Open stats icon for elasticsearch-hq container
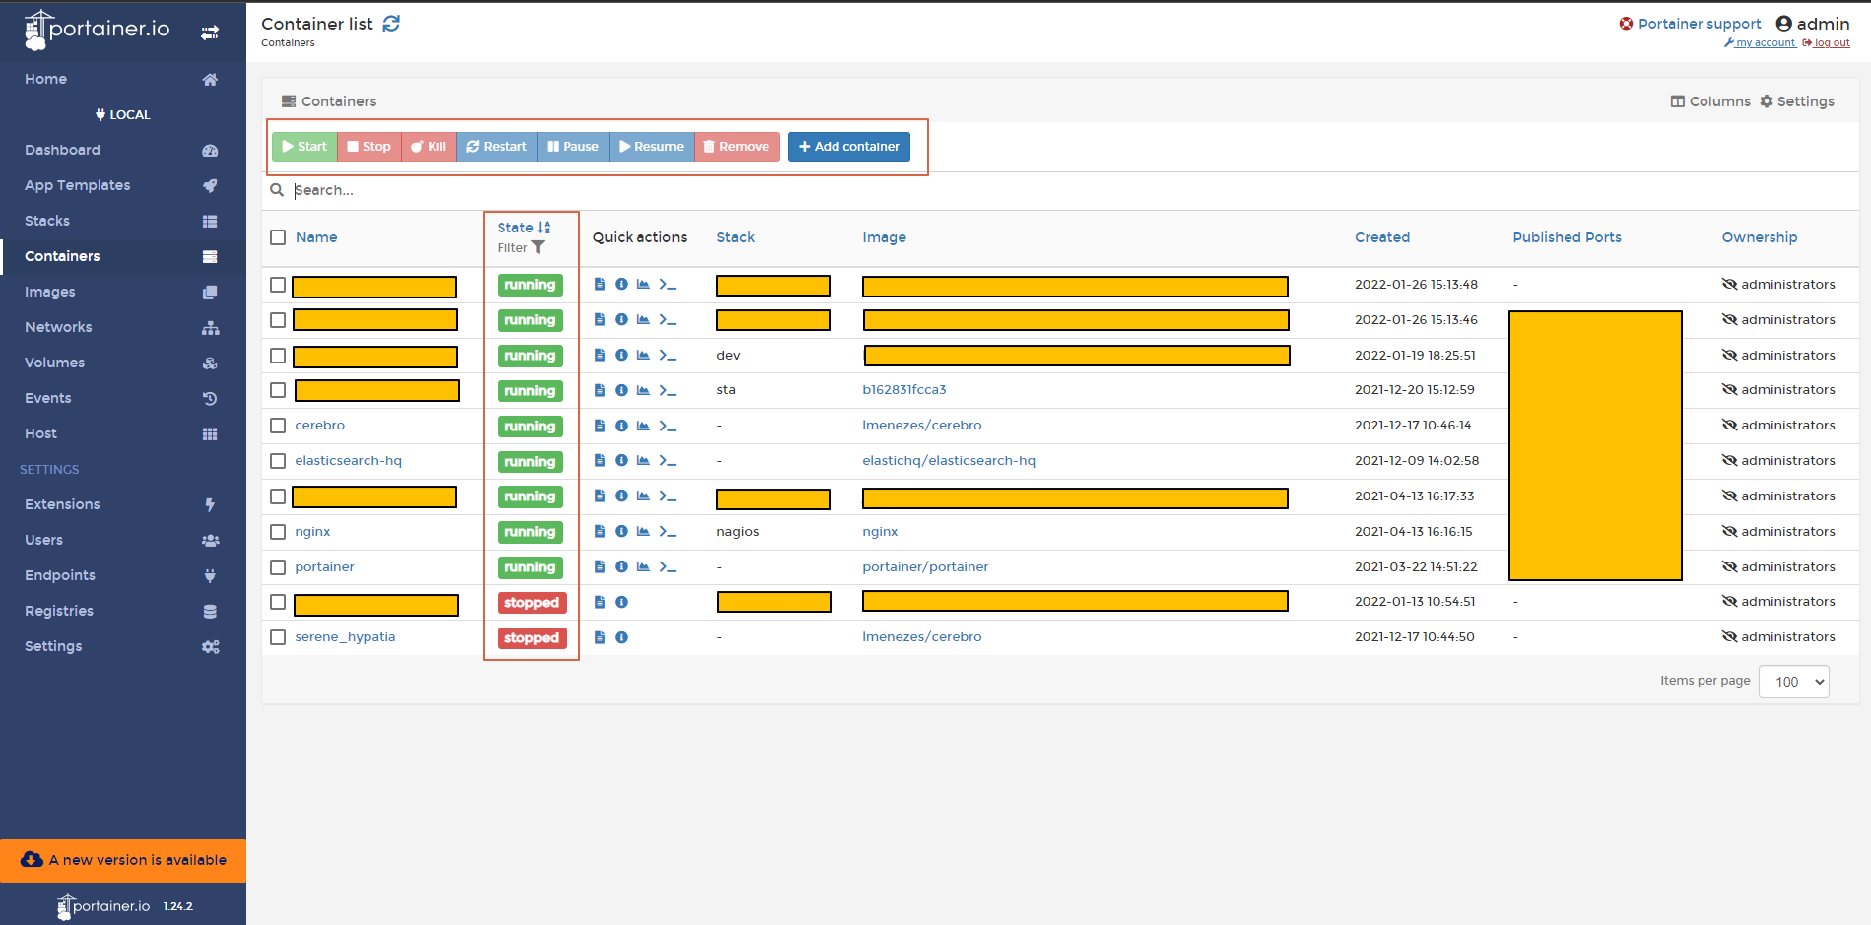The height and width of the screenshot is (925, 1871). (643, 460)
